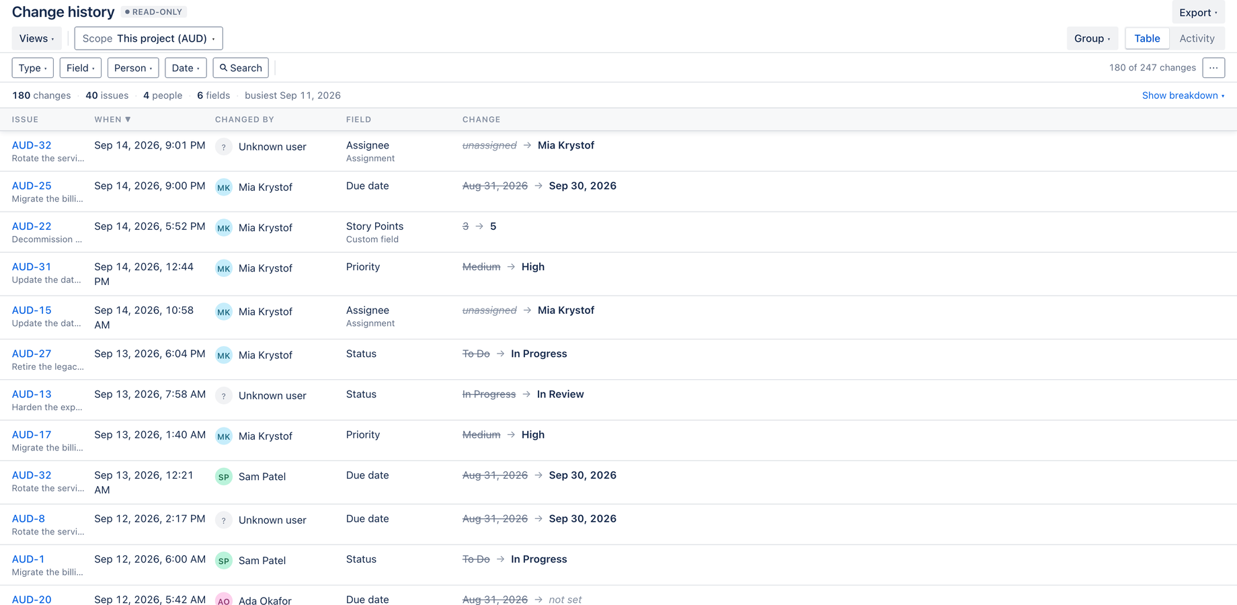The width and height of the screenshot is (1237, 605).
Task: Open the Export menu
Action: click(x=1198, y=12)
